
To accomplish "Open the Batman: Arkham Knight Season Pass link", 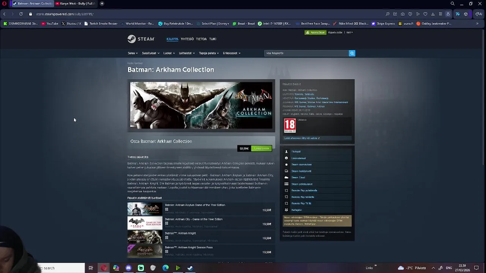I will [189, 248].
